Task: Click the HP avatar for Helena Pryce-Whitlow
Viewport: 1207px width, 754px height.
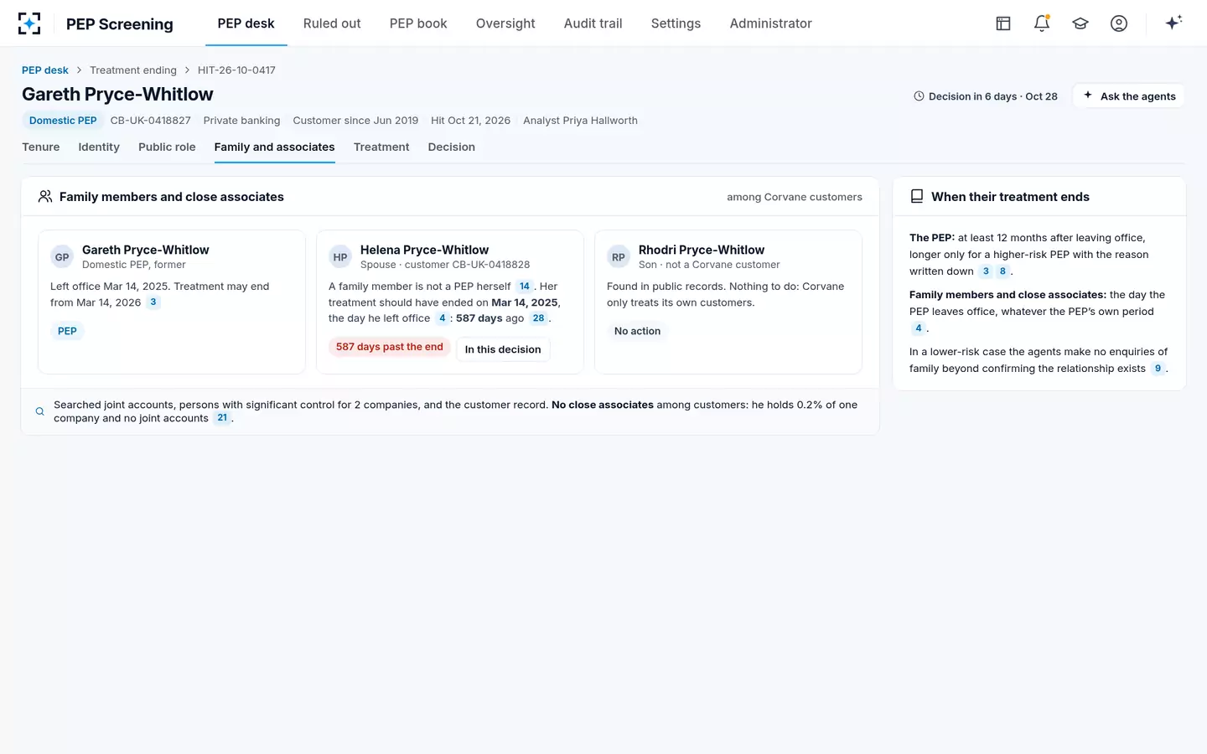Action: (x=340, y=257)
